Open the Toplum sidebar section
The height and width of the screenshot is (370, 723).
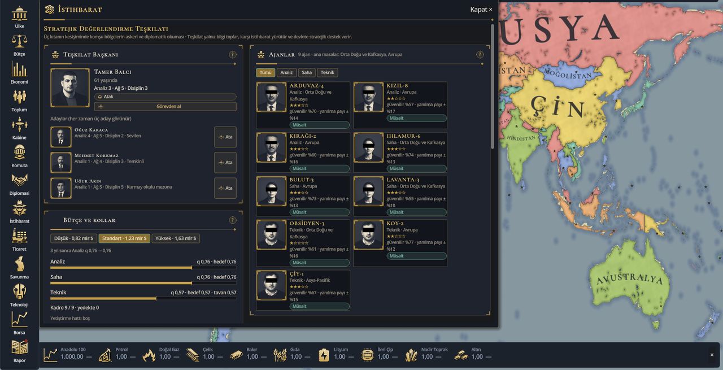point(19,101)
